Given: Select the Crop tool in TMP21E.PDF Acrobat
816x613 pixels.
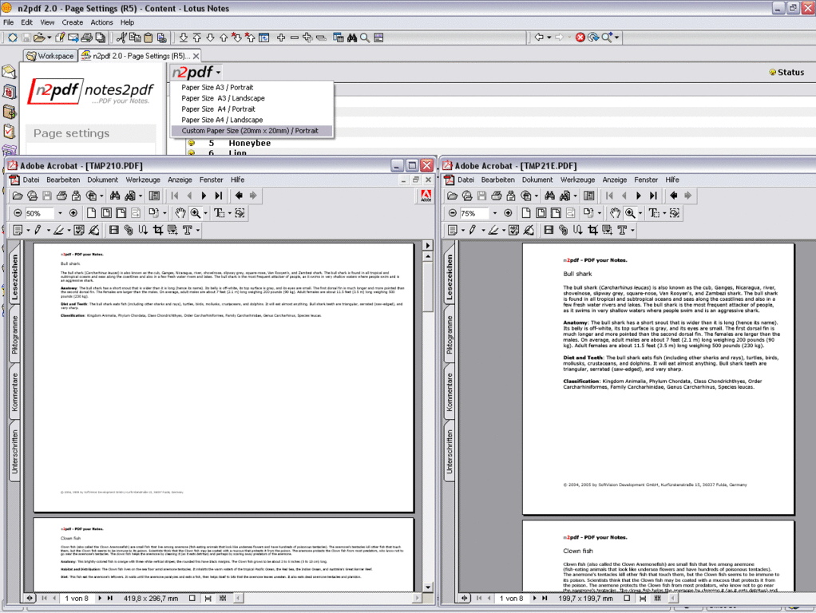Looking at the screenshot, I should (592, 230).
